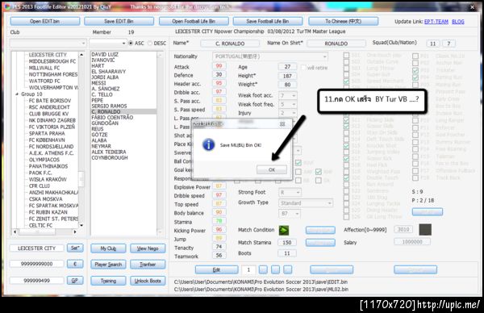Image resolution: width=484 pixels, height=313 pixels.
Task: Click the Player Search button
Action: tap(108, 265)
